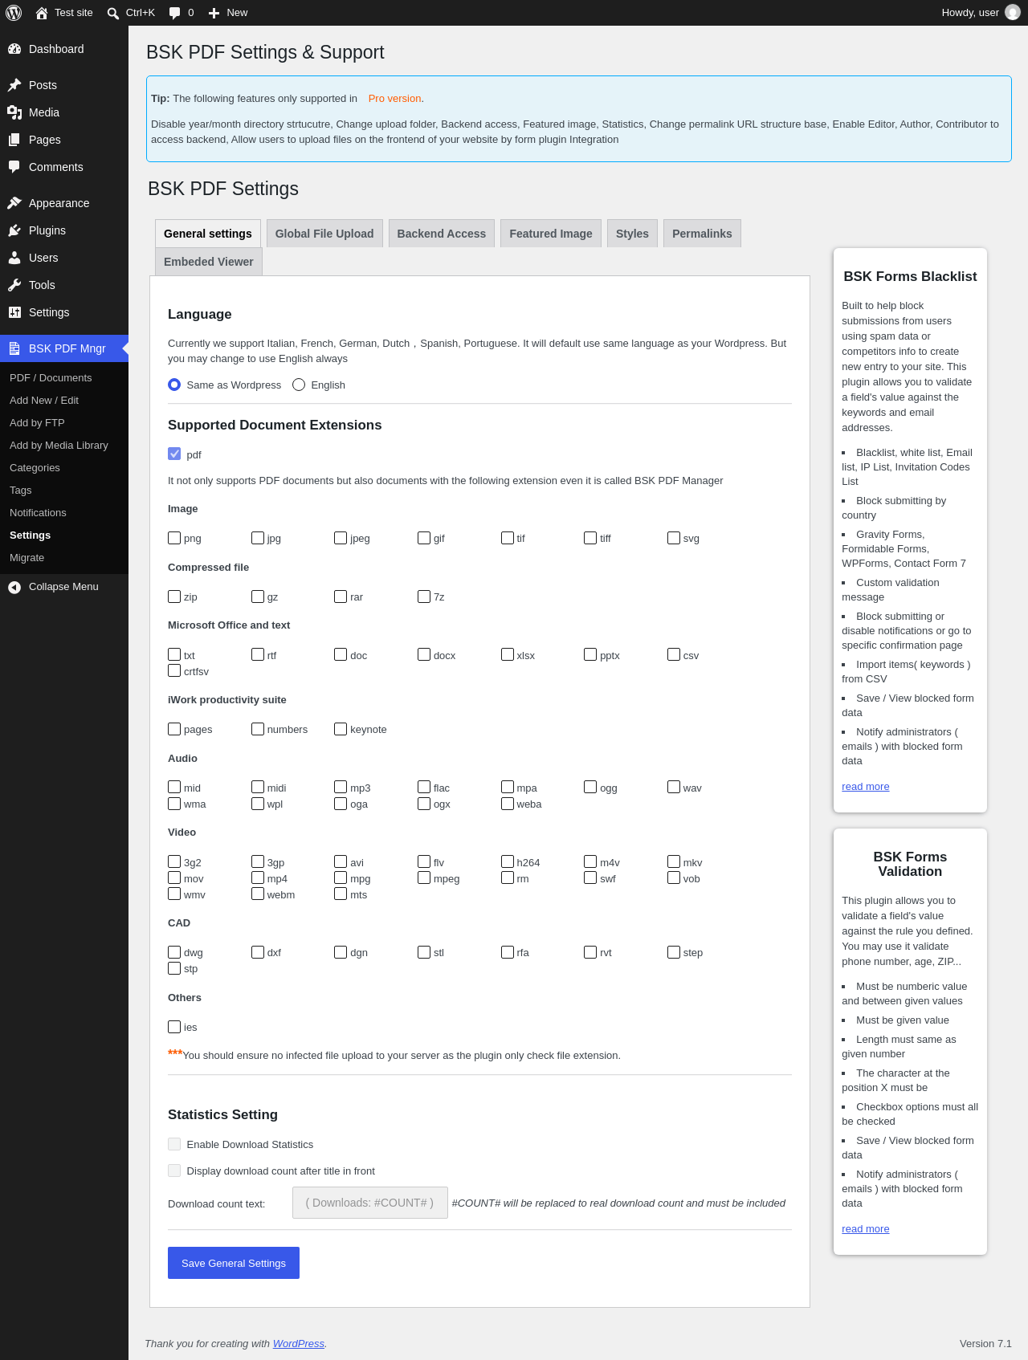1028x1360 pixels.
Task: Click the Appearance paintbrush icon
Action: [14, 203]
